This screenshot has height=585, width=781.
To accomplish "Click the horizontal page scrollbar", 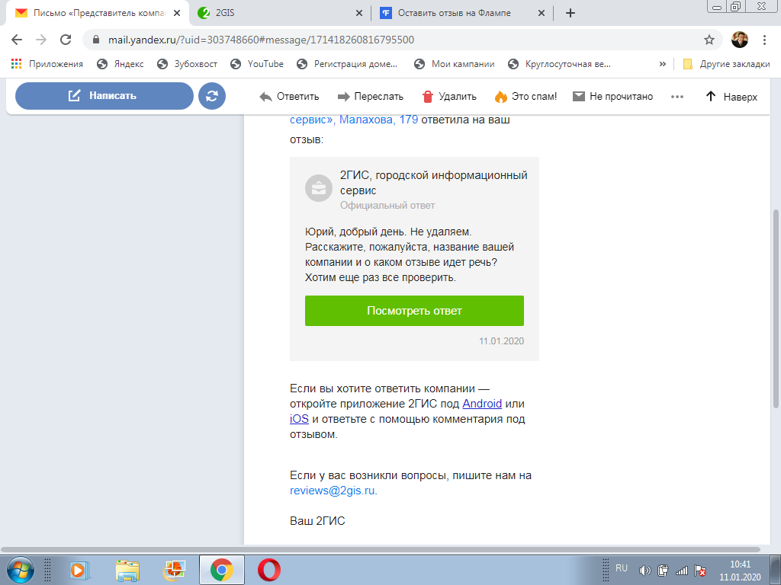I will 381,550.
